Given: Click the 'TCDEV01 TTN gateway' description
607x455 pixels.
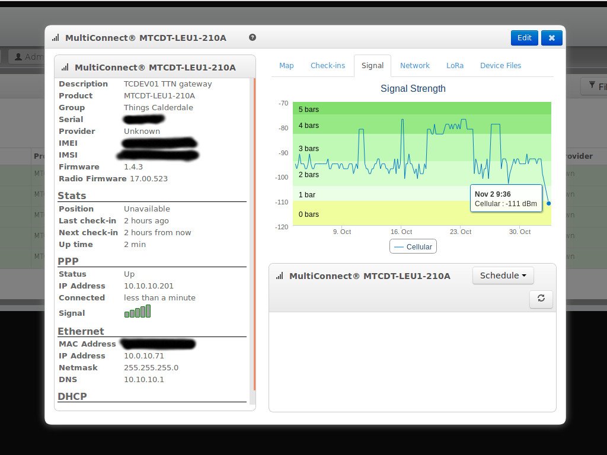Looking at the screenshot, I should [x=168, y=84].
